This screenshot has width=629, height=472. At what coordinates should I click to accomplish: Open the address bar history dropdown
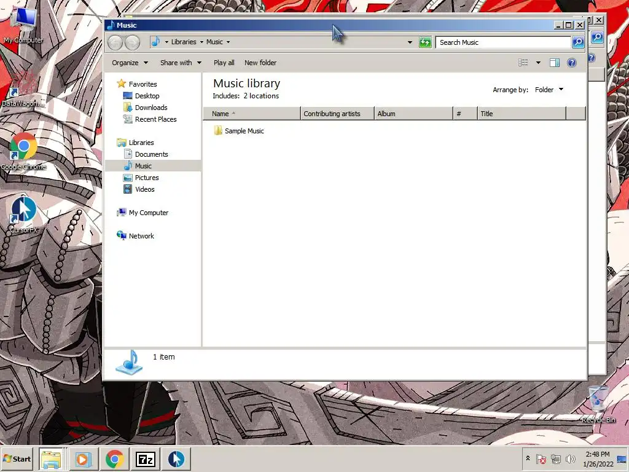410,42
